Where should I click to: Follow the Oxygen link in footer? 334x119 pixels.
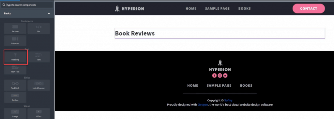[x=203, y=105]
